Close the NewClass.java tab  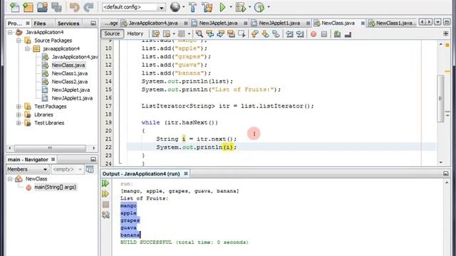click(363, 23)
